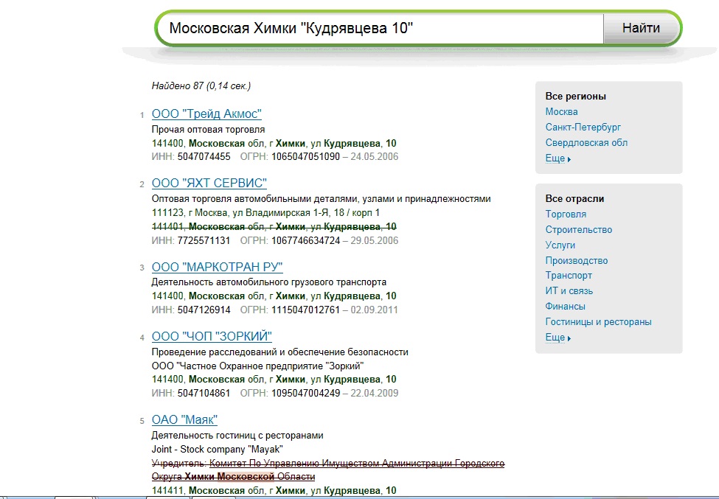
Task: Click text Деятельность автомобильного грузового транспорта
Action: point(269,282)
